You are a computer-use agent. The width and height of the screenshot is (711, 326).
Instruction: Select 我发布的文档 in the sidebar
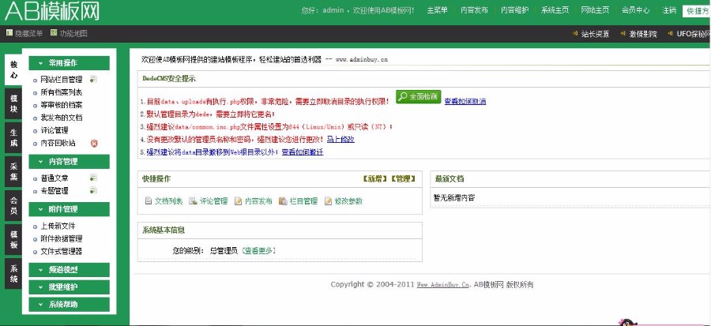(x=62, y=118)
